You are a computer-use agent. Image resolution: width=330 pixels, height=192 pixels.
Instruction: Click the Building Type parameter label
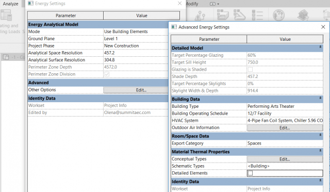pyautogui.click(x=185, y=106)
